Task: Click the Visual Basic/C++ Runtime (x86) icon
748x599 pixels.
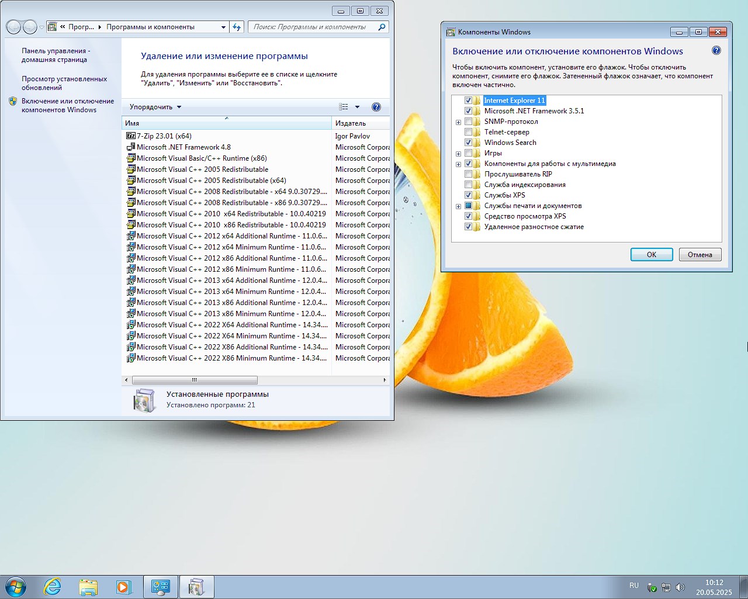Action: 131,158
